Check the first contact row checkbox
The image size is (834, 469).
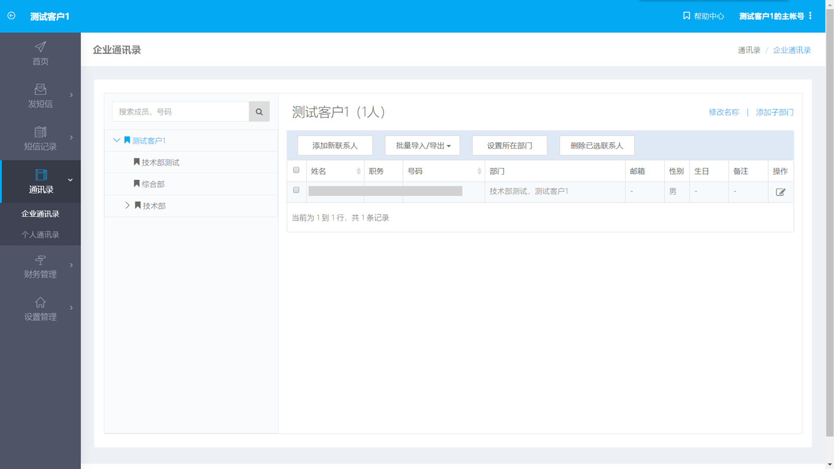click(x=296, y=190)
